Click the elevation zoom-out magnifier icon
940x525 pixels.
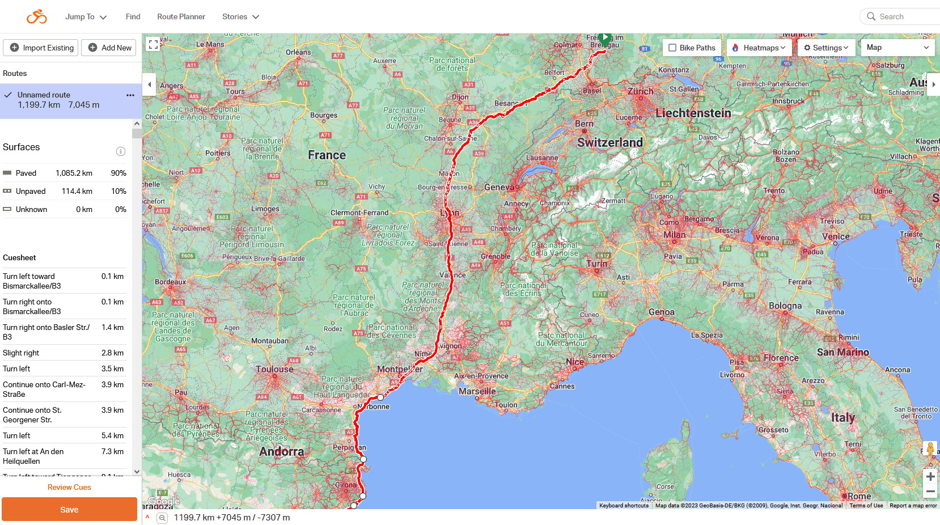click(162, 518)
